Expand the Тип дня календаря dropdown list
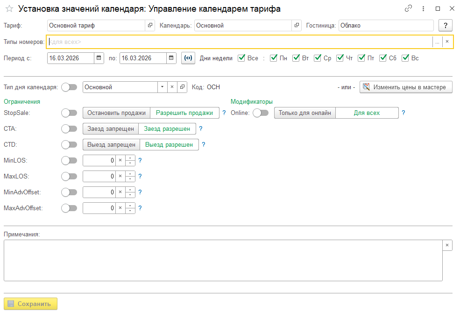460x313 pixels. (162, 87)
